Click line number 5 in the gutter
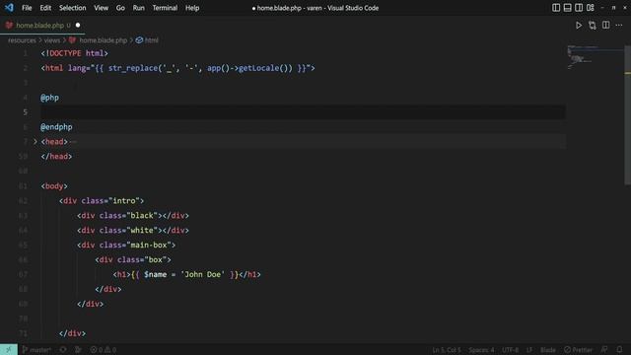The image size is (631, 355). [25, 112]
